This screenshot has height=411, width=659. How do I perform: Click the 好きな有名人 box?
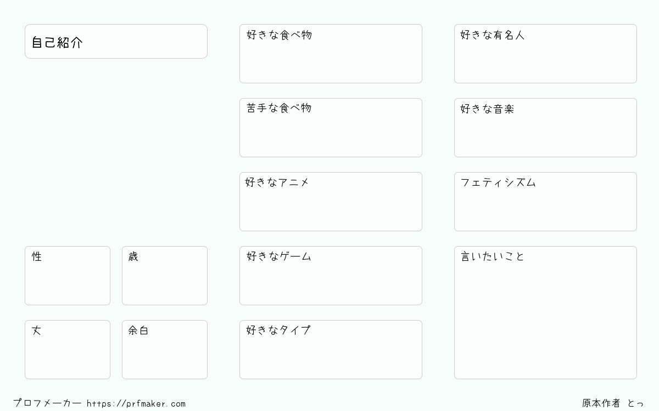click(545, 54)
